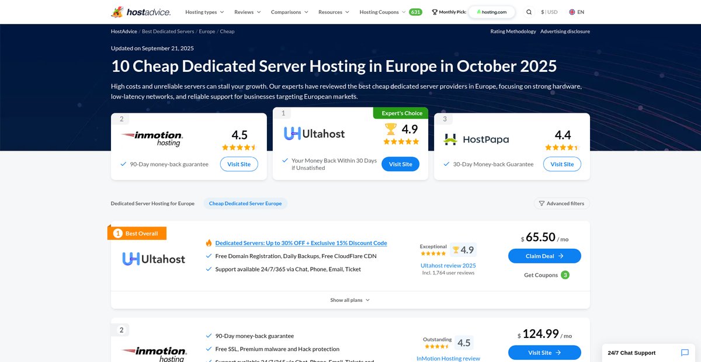Click the 90-Day money-back guarantee text in top card
701x362 pixels.
click(x=169, y=165)
